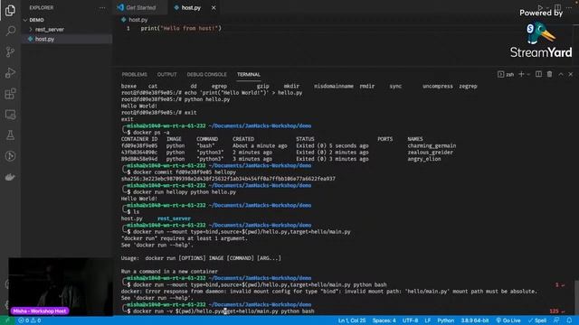Click charming_germain container name

point(432,146)
